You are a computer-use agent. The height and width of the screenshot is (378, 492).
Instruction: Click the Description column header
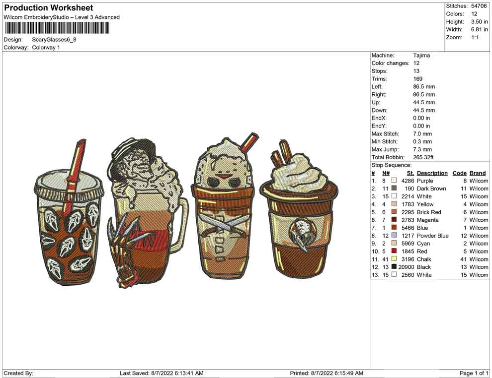(432, 173)
